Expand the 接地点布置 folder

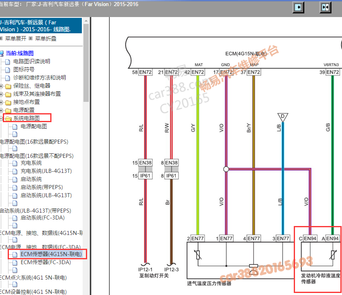[x=1, y=102]
